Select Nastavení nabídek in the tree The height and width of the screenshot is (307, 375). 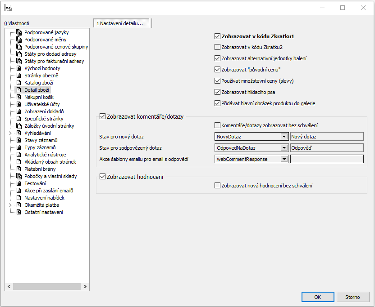point(44,198)
